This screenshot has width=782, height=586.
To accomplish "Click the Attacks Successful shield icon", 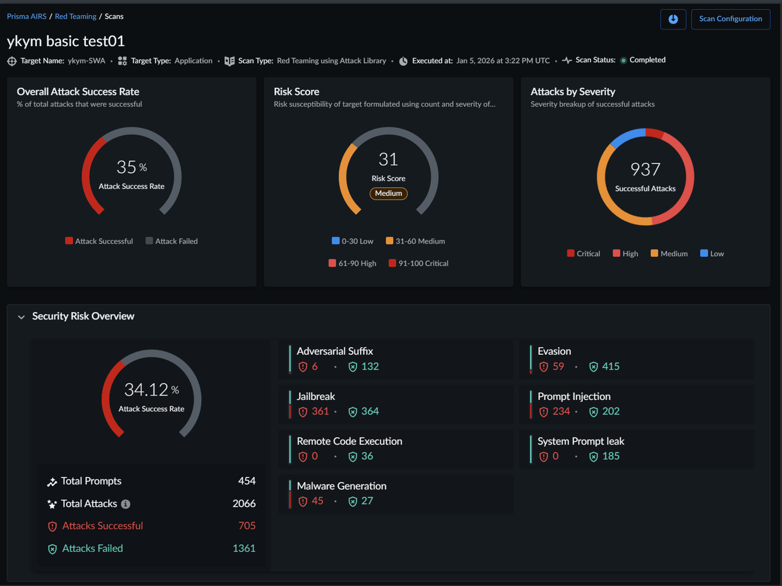I will (x=52, y=526).
